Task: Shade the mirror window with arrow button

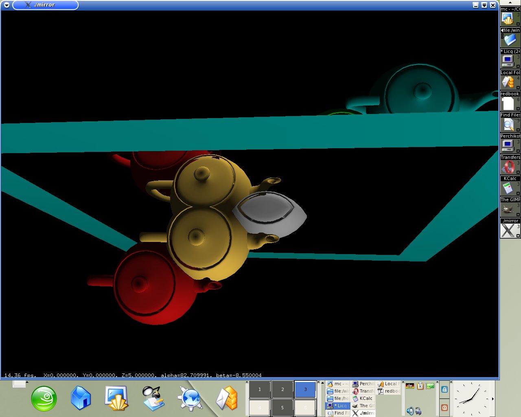Action: [484, 5]
